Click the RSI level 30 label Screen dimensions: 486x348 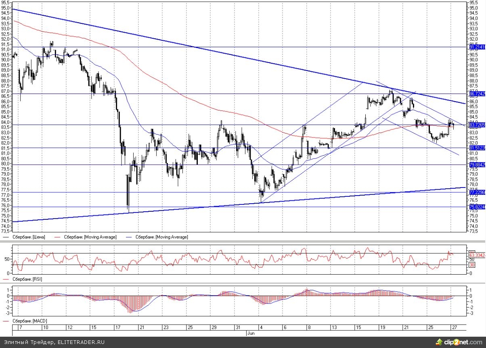(471, 265)
